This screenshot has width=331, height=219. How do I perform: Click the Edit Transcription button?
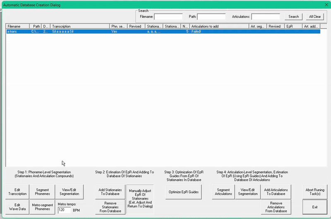pyautogui.click(x=17, y=192)
